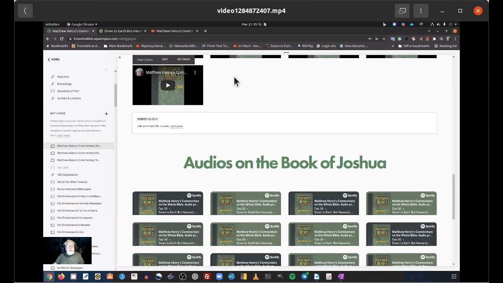
Task: Open Terminal from the dock
Action: pos(268,277)
